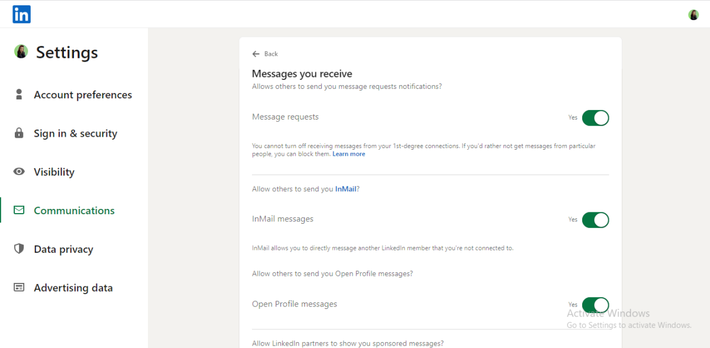
Task: Follow the Learn more link
Action: coord(348,154)
